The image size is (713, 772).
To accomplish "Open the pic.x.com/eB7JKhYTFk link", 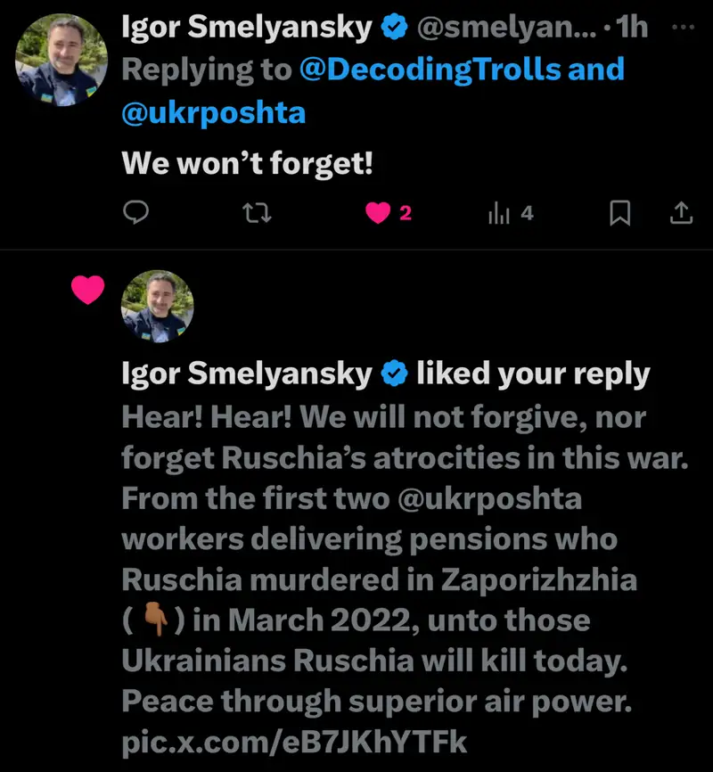I will click(294, 742).
